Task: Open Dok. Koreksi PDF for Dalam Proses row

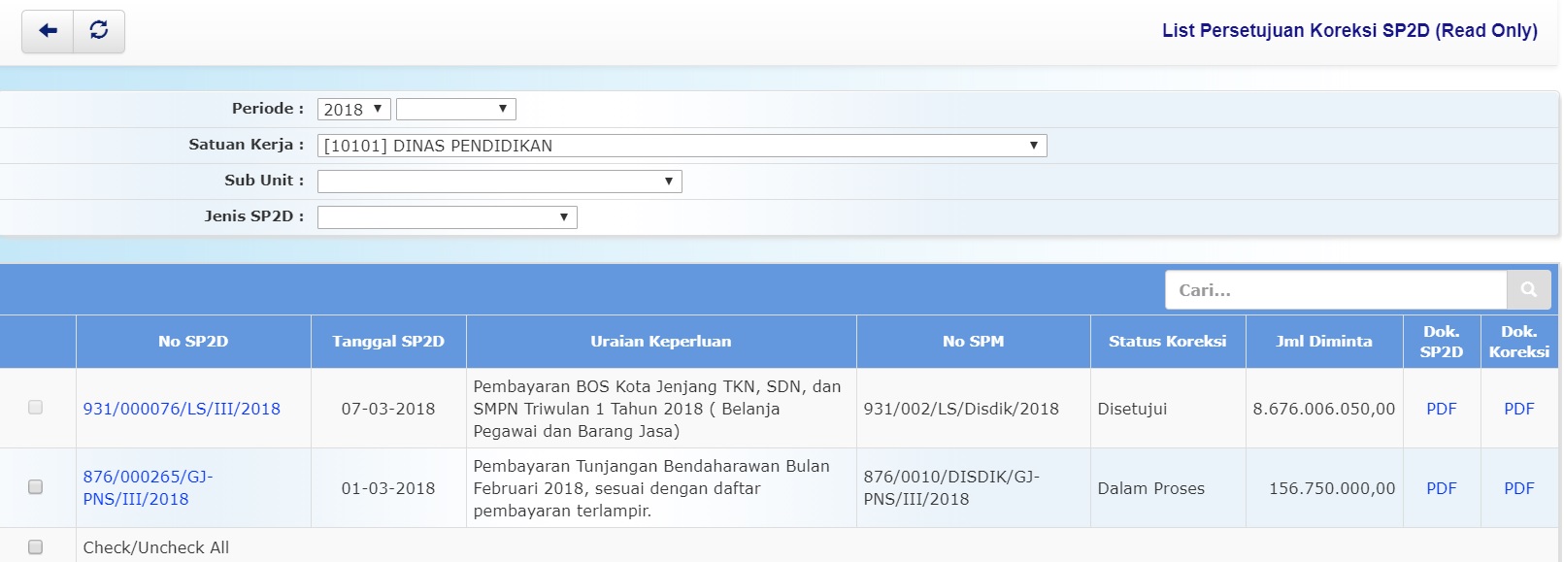Action: 1519,488
